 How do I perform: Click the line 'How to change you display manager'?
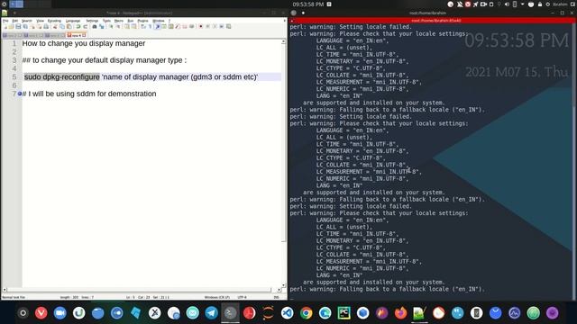(84, 43)
